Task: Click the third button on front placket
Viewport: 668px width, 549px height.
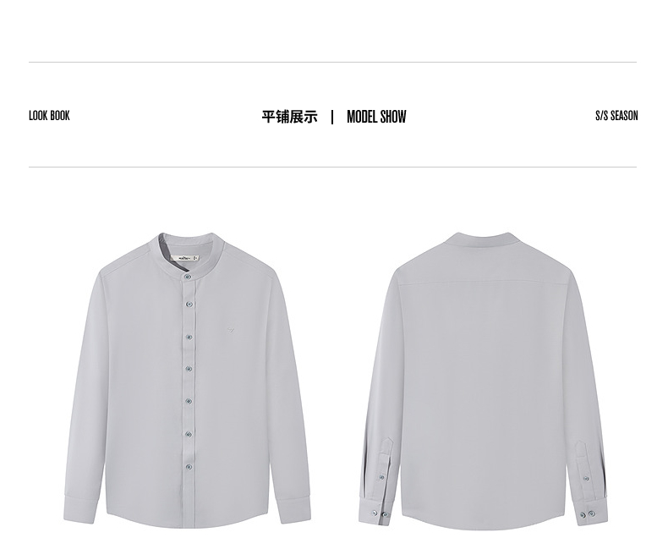Action: coord(189,338)
